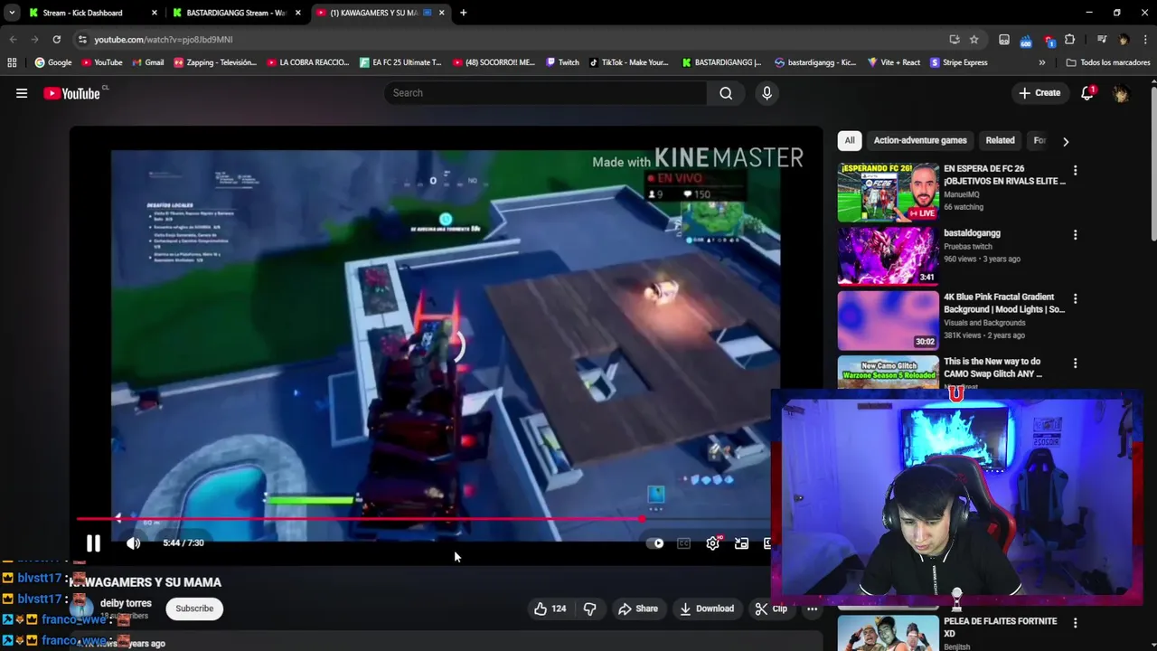Image resolution: width=1157 pixels, height=651 pixels.
Task: Mute the video volume speaker
Action: click(x=134, y=543)
